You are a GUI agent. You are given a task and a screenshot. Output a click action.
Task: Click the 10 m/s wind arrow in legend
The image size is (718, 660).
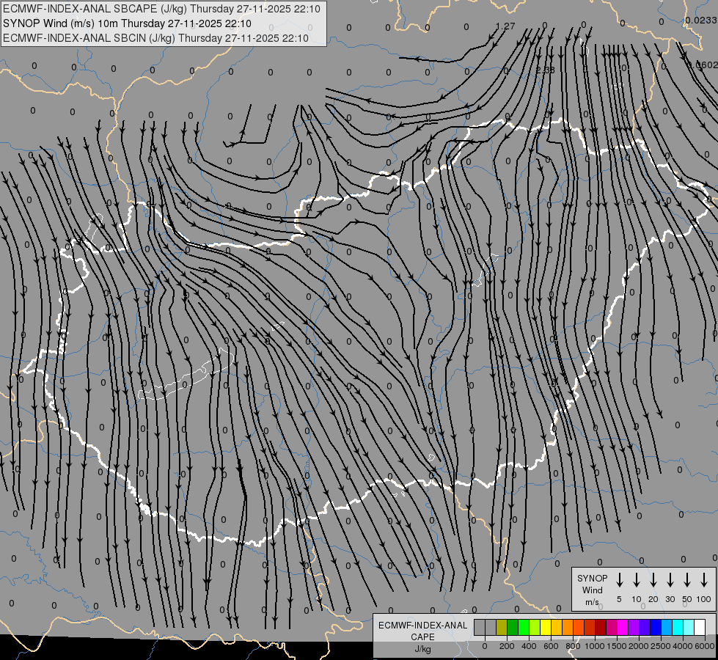click(636, 580)
